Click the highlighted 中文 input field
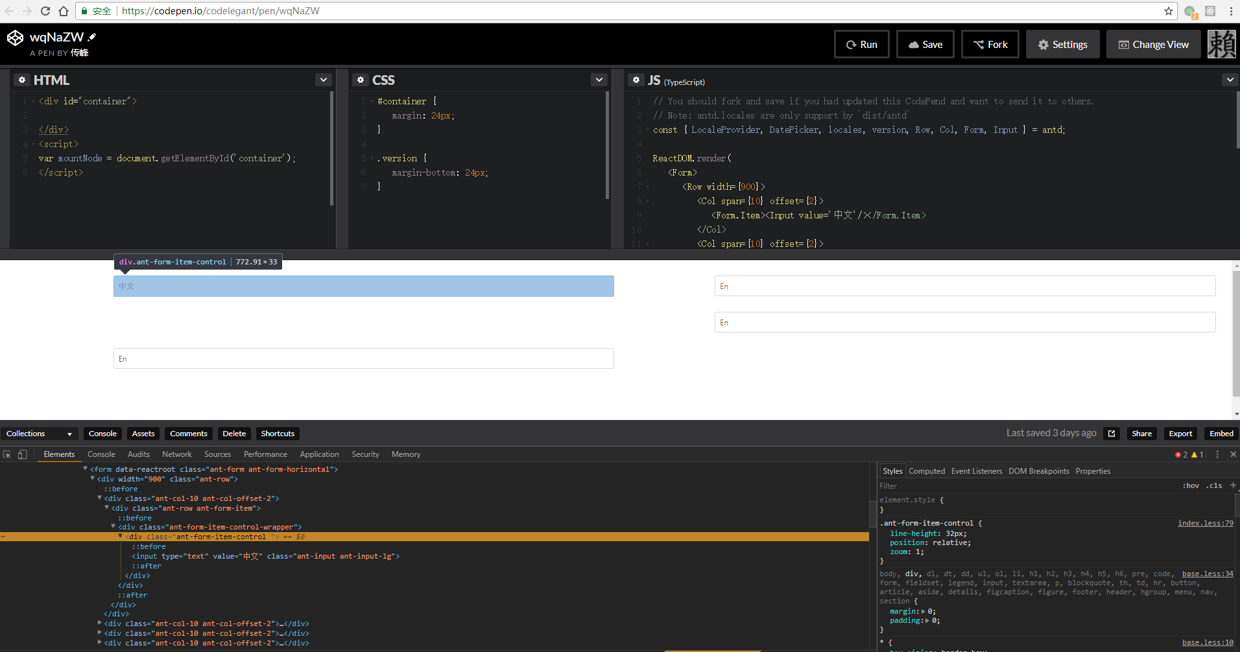This screenshot has height=652, width=1240. point(363,286)
